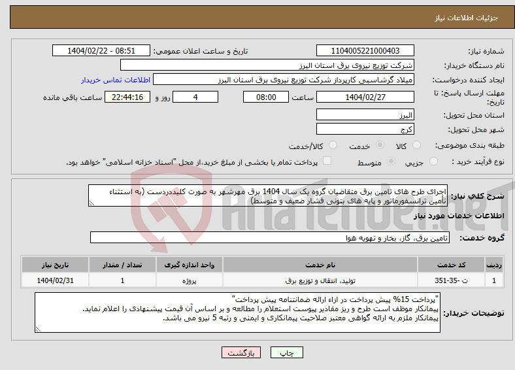
Task: Click the چاپ (print) button
Action: point(286,352)
